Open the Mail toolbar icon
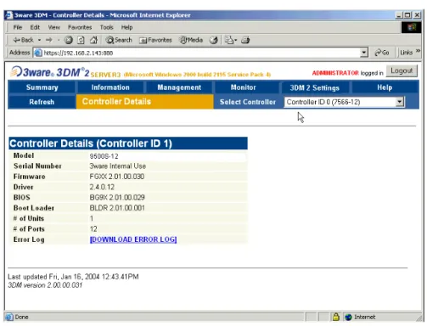Image resolution: width=427 pixels, height=326 pixels. [231, 40]
